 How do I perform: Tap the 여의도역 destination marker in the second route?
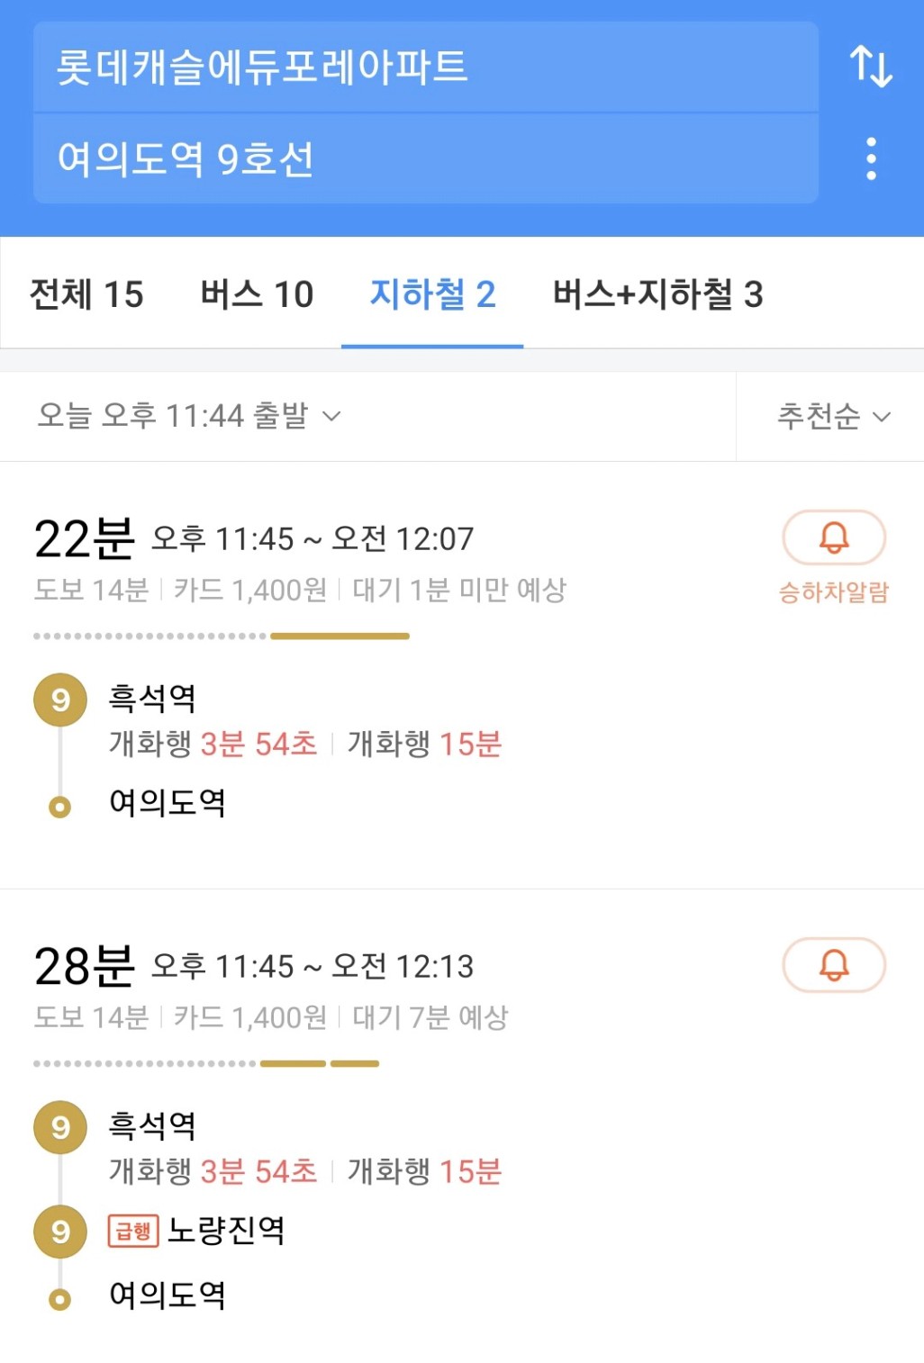[x=60, y=1299]
